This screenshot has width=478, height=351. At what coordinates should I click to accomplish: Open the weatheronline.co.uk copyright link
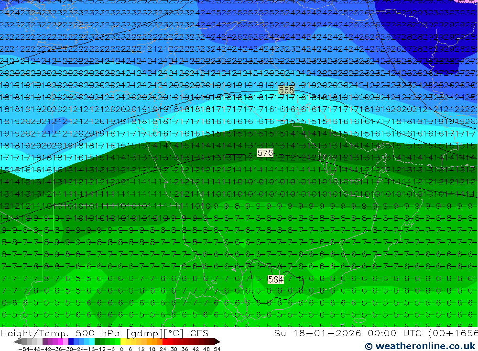pos(420,346)
